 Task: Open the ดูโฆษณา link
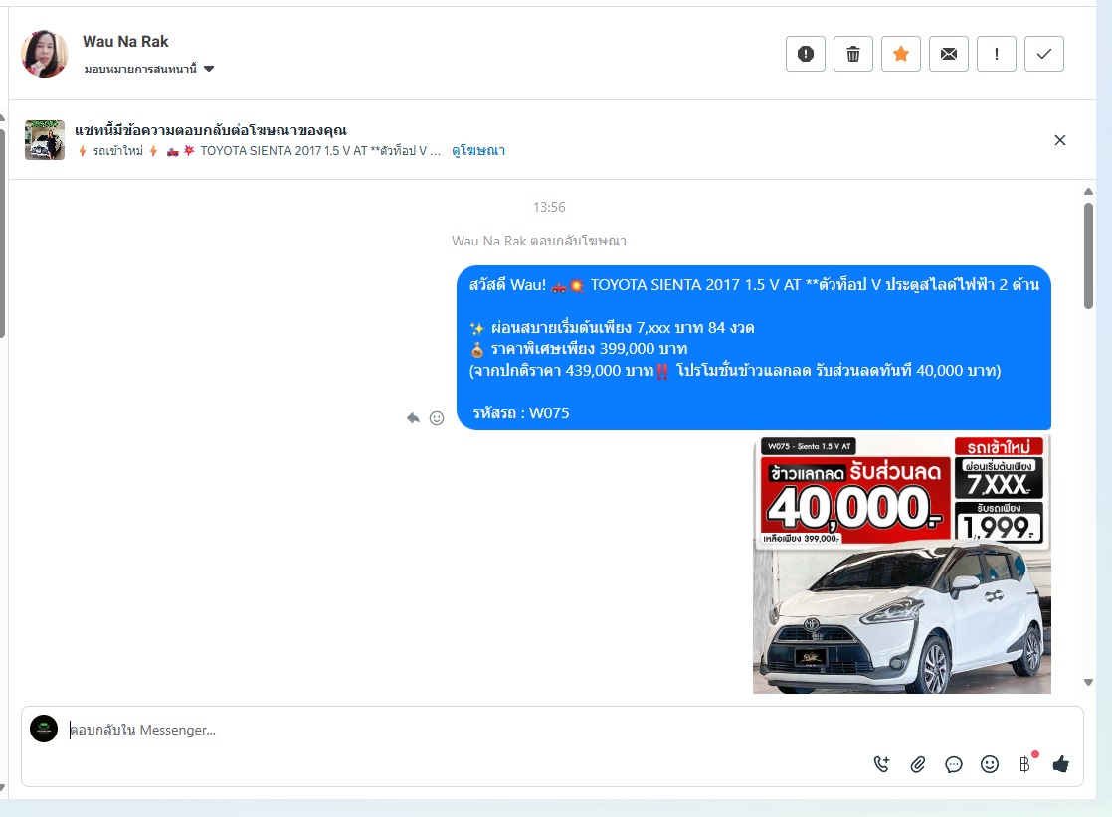pos(478,150)
